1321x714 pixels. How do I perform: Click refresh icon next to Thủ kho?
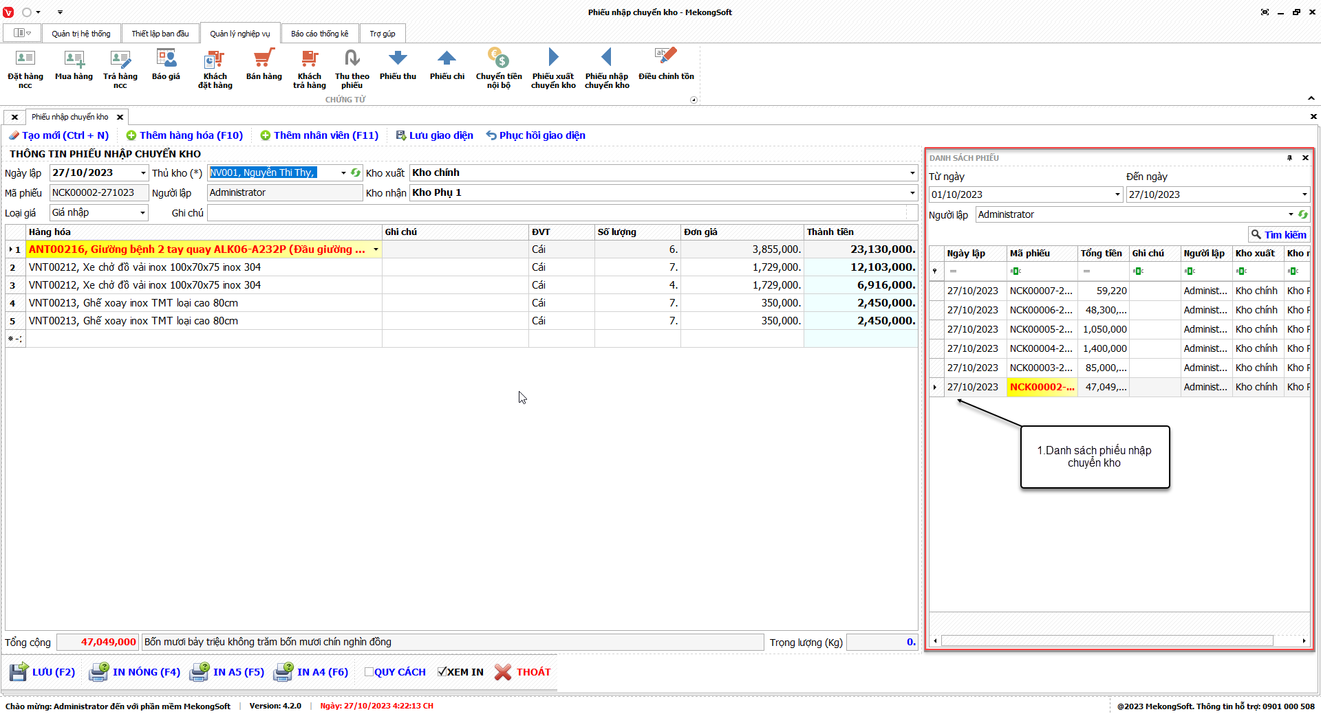(356, 173)
